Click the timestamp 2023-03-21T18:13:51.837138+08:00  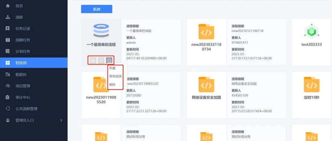(251, 56)
